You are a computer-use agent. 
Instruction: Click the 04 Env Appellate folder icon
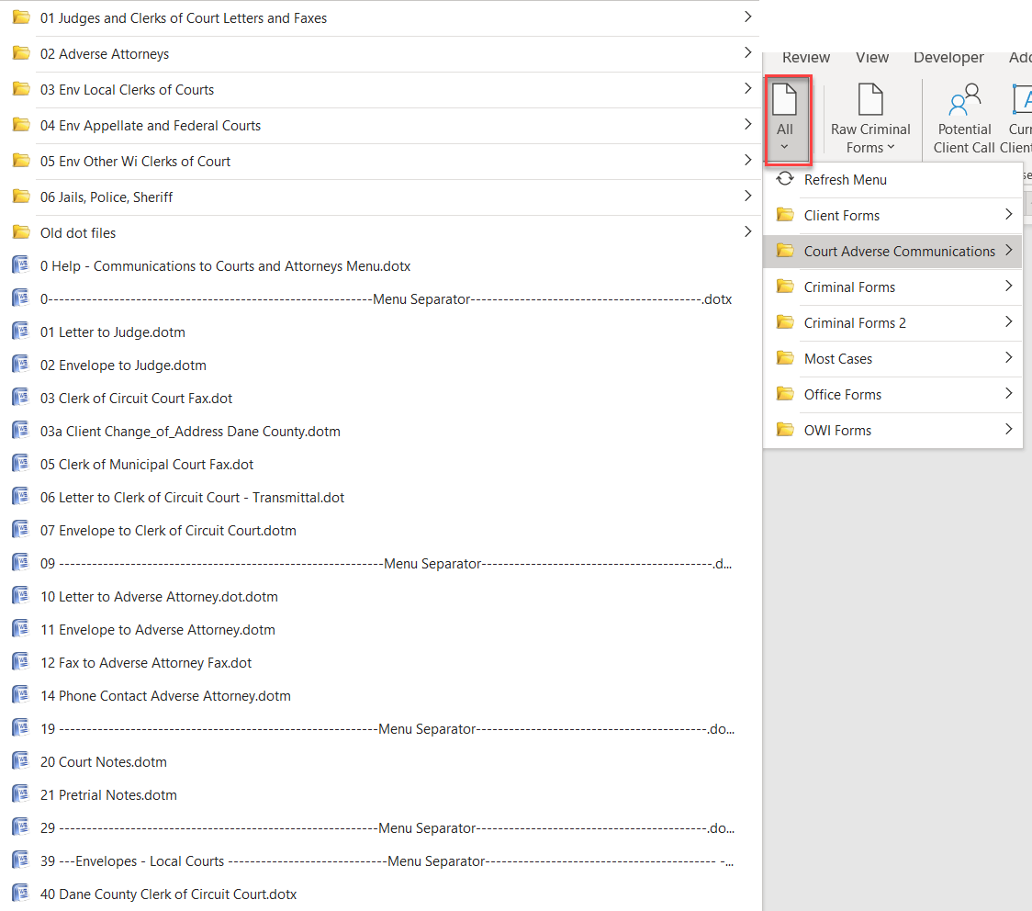click(22, 124)
